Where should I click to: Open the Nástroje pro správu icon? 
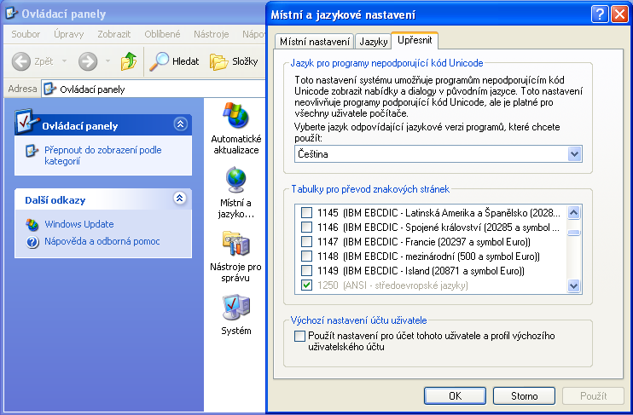[x=236, y=244]
